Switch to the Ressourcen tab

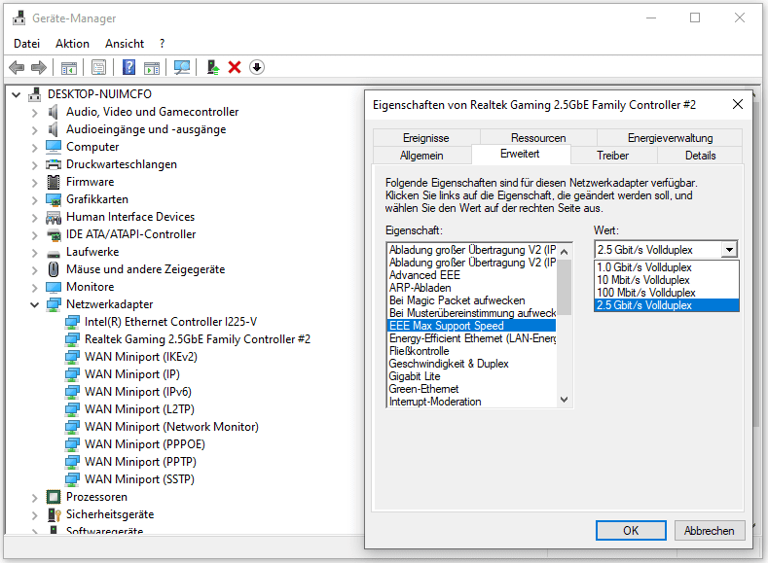tap(538, 138)
